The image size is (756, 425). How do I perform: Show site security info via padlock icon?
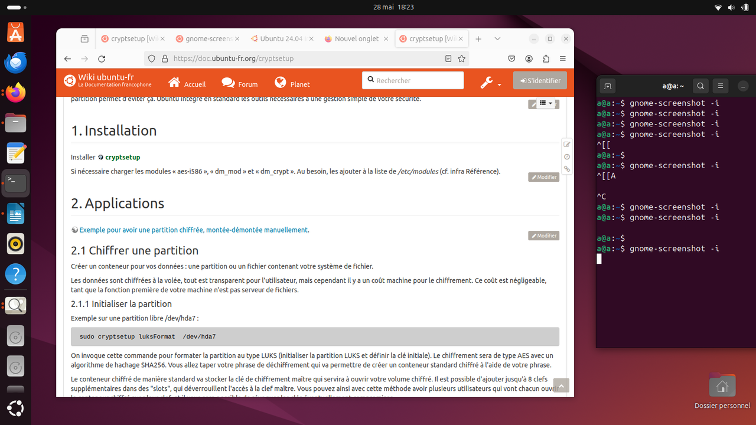coord(165,59)
